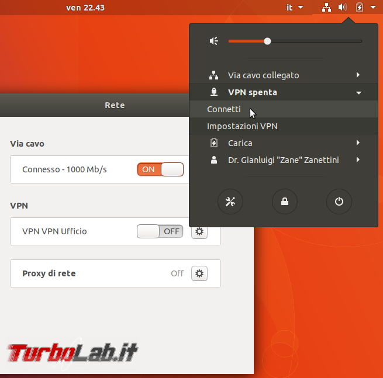Expand the Carica submenu arrow
Viewport: 383px width, 378px height.
358,143
